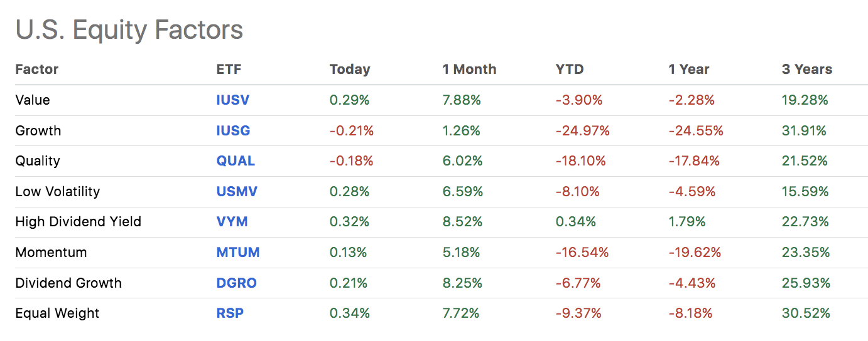This screenshot has height=341, width=868.
Task: Select the VYM ETF link
Action: 232,222
